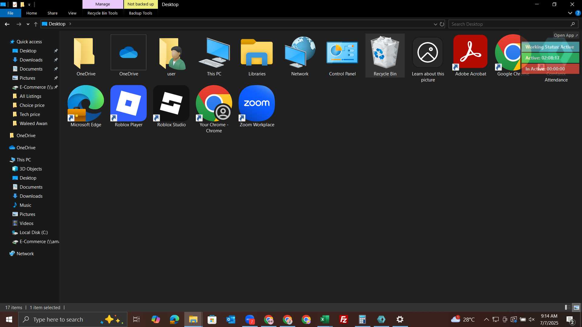Click the Windows Start button
The width and height of the screenshot is (582, 327).
tap(9, 319)
